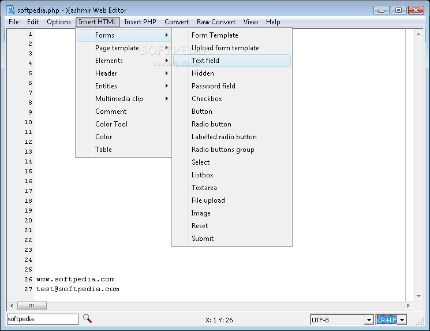Click the application icon in title bar
This screenshot has width=430, height=331.
[11, 10]
